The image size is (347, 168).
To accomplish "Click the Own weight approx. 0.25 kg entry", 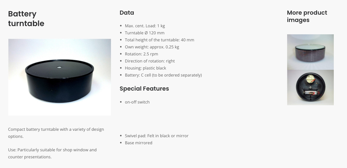I will click(152, 47).
